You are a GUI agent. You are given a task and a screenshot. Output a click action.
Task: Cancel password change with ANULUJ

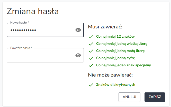(x=129, y=97)
